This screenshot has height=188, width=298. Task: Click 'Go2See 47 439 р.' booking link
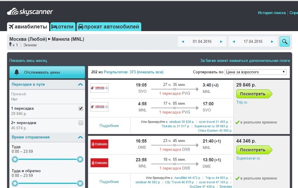202,187
